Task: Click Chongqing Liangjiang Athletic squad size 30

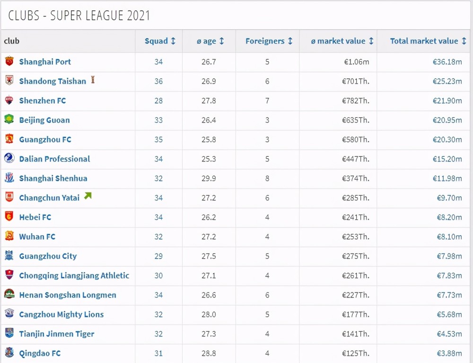Action: tap(158, 275)
